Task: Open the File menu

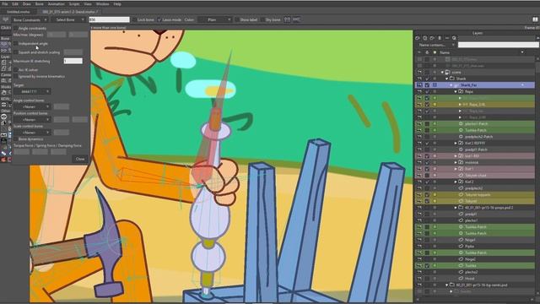Action: coord(5,3)
